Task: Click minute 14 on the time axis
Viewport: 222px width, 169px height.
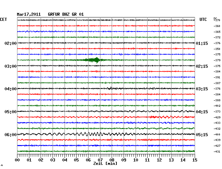Action: point(183,160)
